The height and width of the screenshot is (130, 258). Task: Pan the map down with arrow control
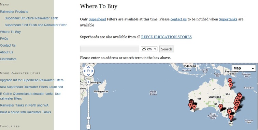click(x=88, y=75)
